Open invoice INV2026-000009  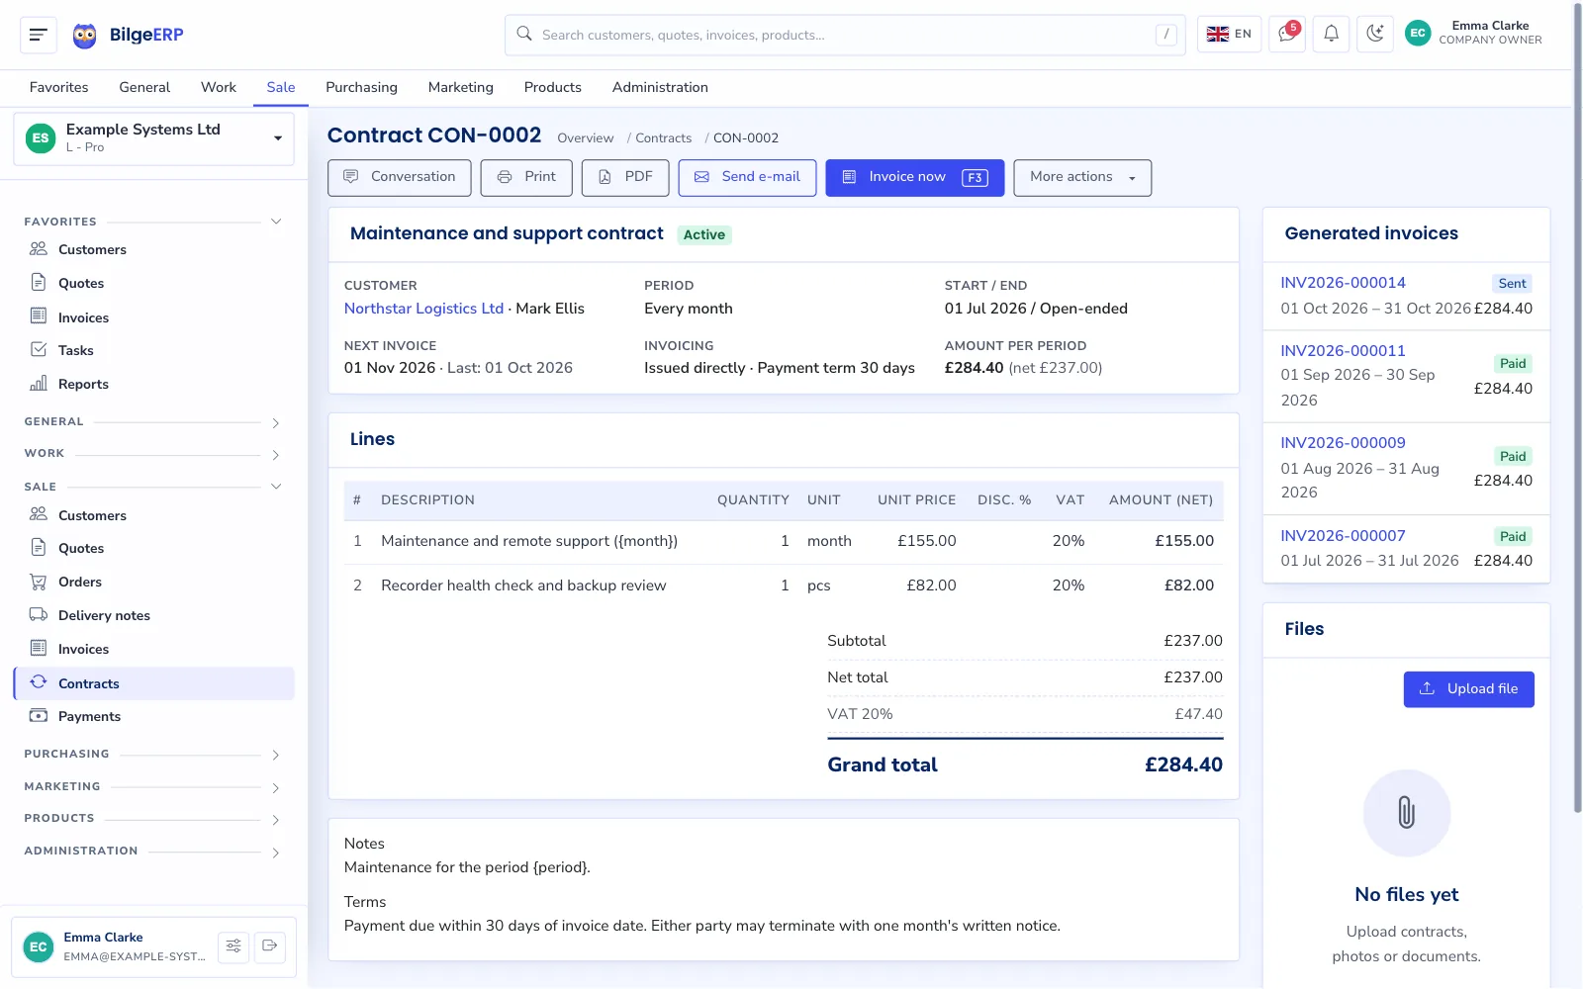(1343, 443)
